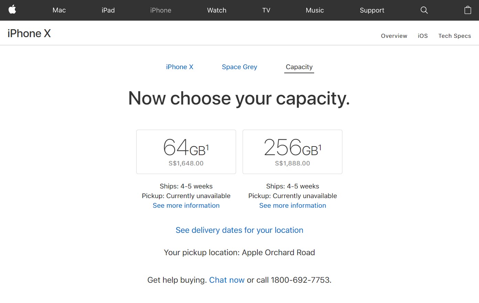The image size is (479, 303).
Task: Click the iPhone X page title
Action: (29, 33)
